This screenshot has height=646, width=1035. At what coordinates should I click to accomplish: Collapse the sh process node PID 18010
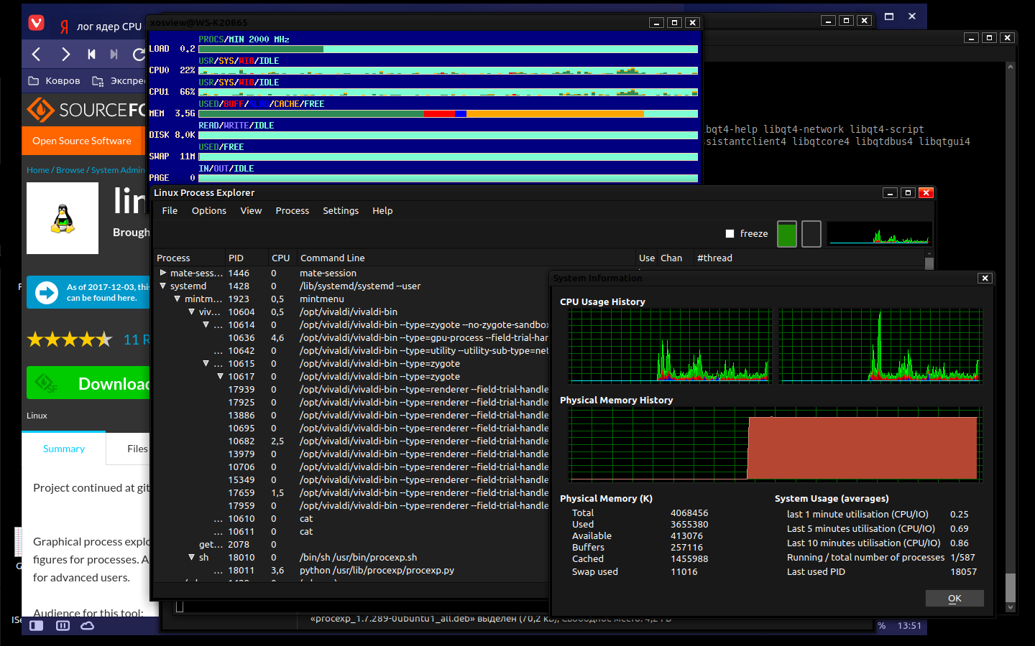click(x=192, y=557)
